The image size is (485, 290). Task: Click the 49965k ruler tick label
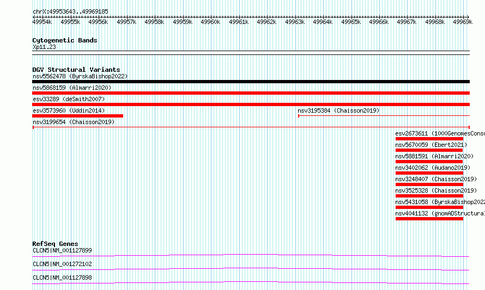point(351,22)
